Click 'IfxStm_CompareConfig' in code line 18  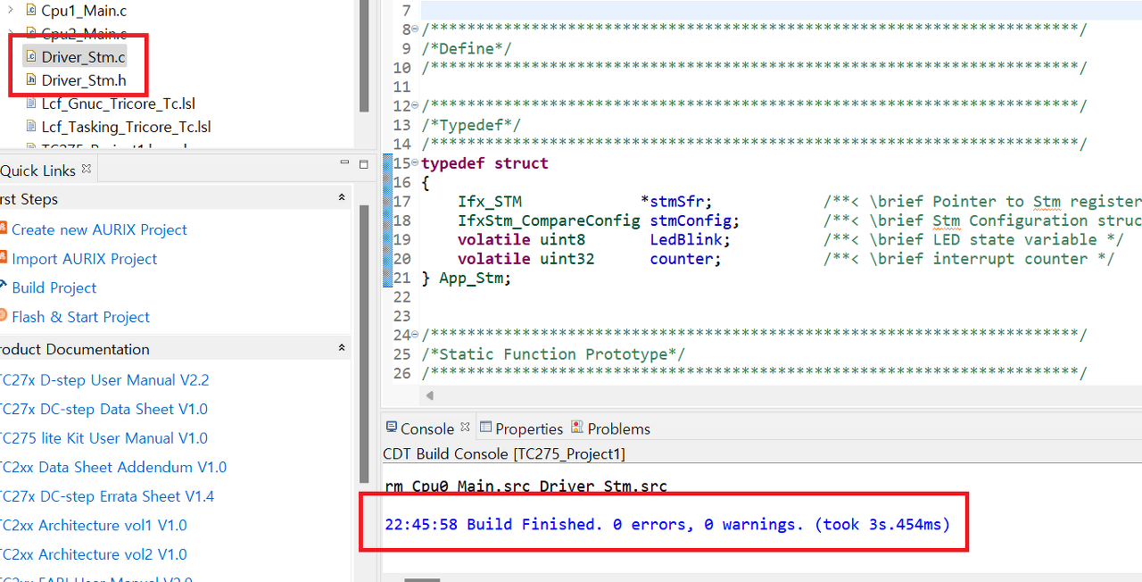[549, 220]
